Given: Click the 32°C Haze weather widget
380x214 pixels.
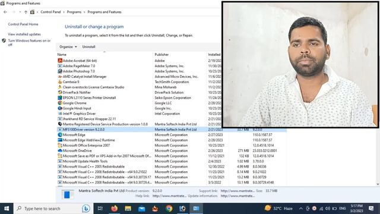Looking at the screenshot, I should 278,209.
